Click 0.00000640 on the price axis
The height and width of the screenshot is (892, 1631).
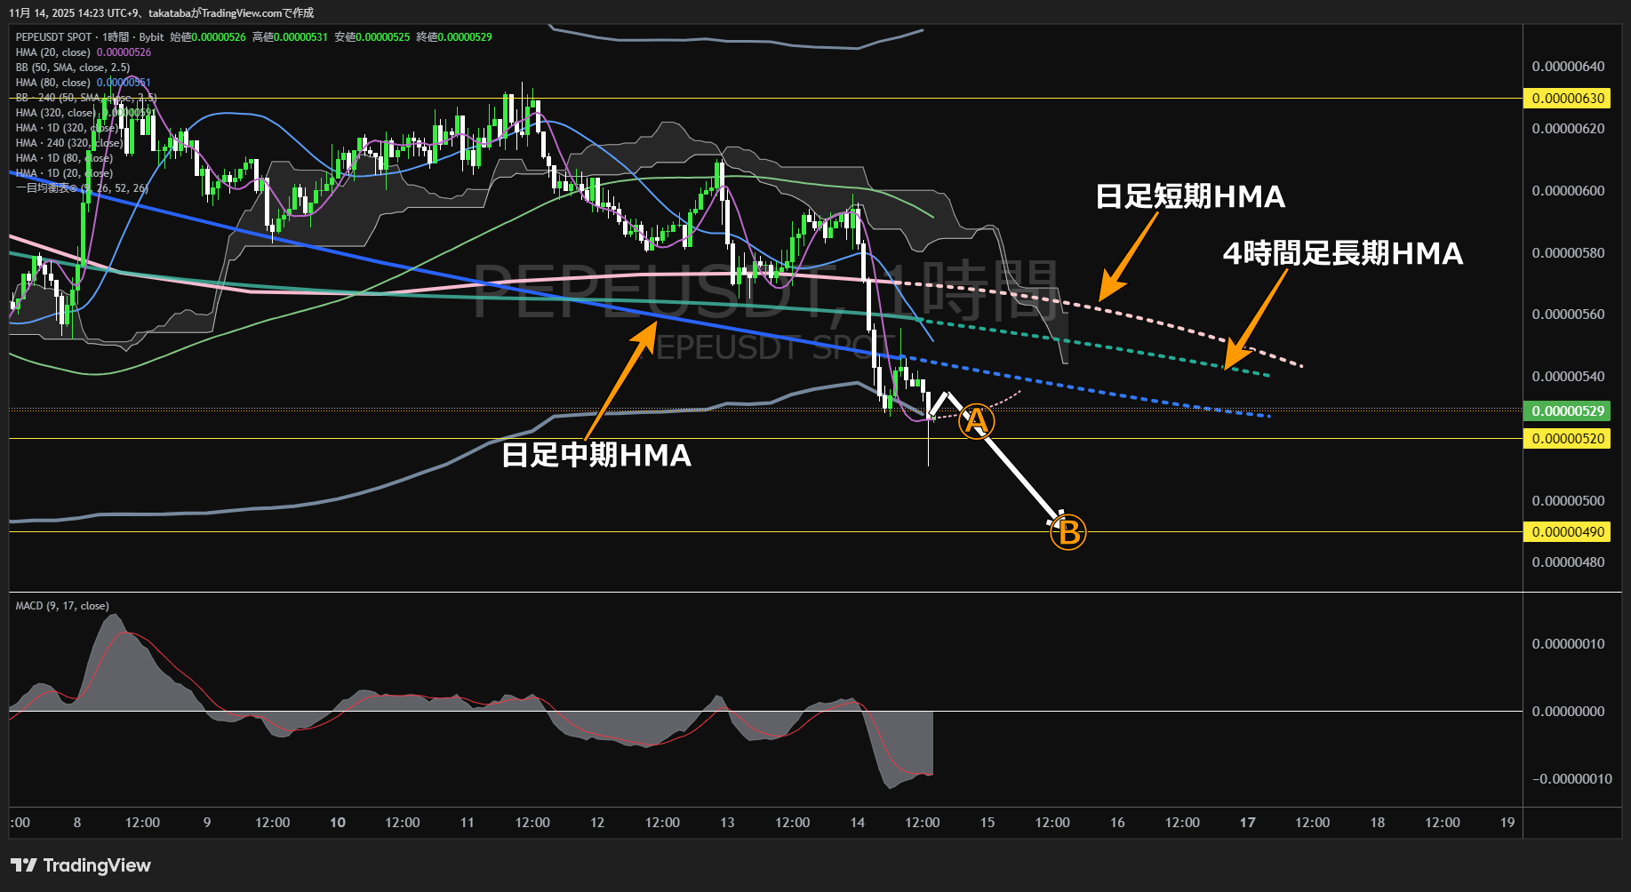tap(1568, 67)
